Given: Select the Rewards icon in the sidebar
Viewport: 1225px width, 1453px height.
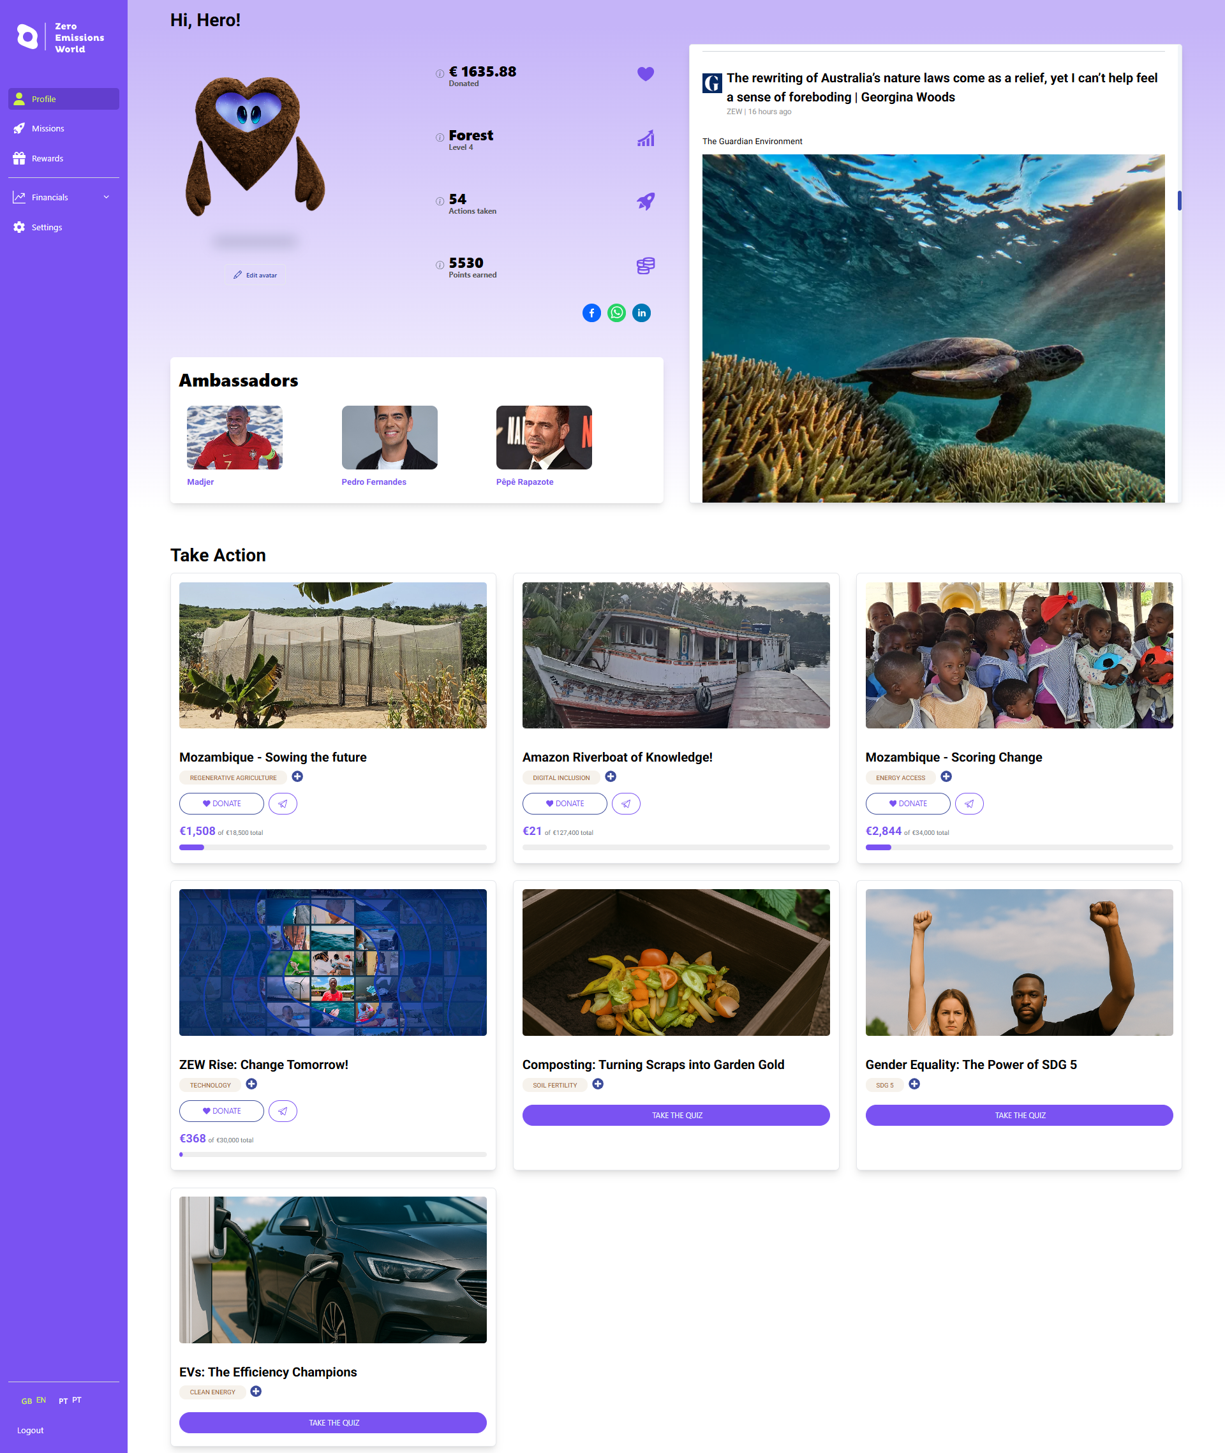Looking at the screenshot, I should click(19, 158).
